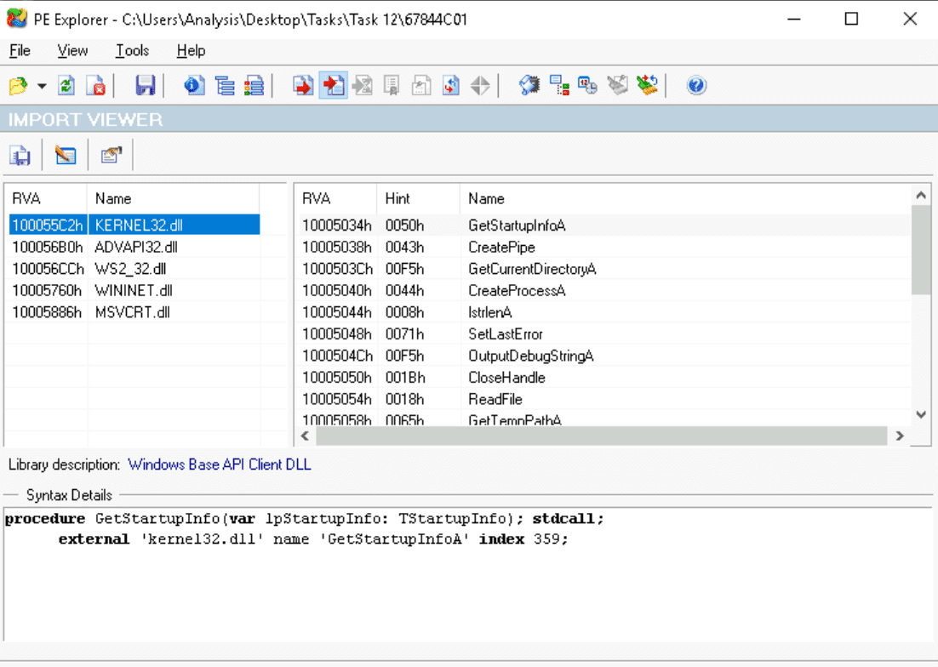Select ADVAPI32.dll in the library list
Image resolution: width=938 pixels, height=667 pixels.
pyautogui.click(x=136, y=247)
